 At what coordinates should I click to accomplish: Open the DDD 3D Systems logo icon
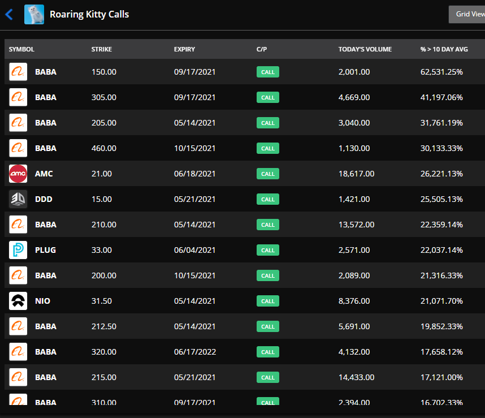(18, 199)
